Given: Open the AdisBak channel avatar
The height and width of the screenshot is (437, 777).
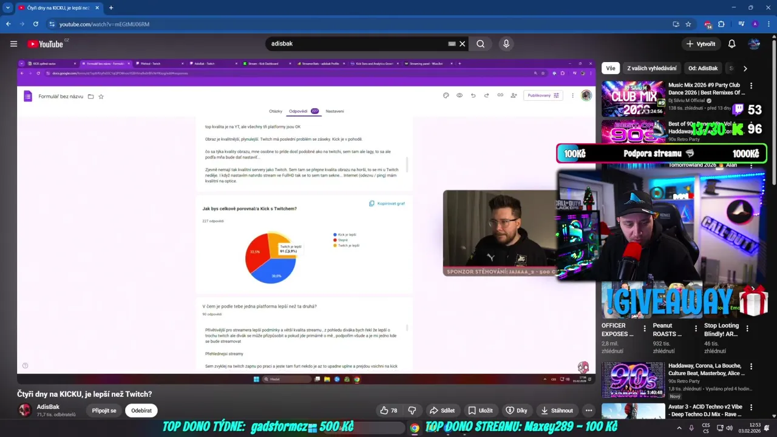Looking at the screenshot, I should (25, 410).
